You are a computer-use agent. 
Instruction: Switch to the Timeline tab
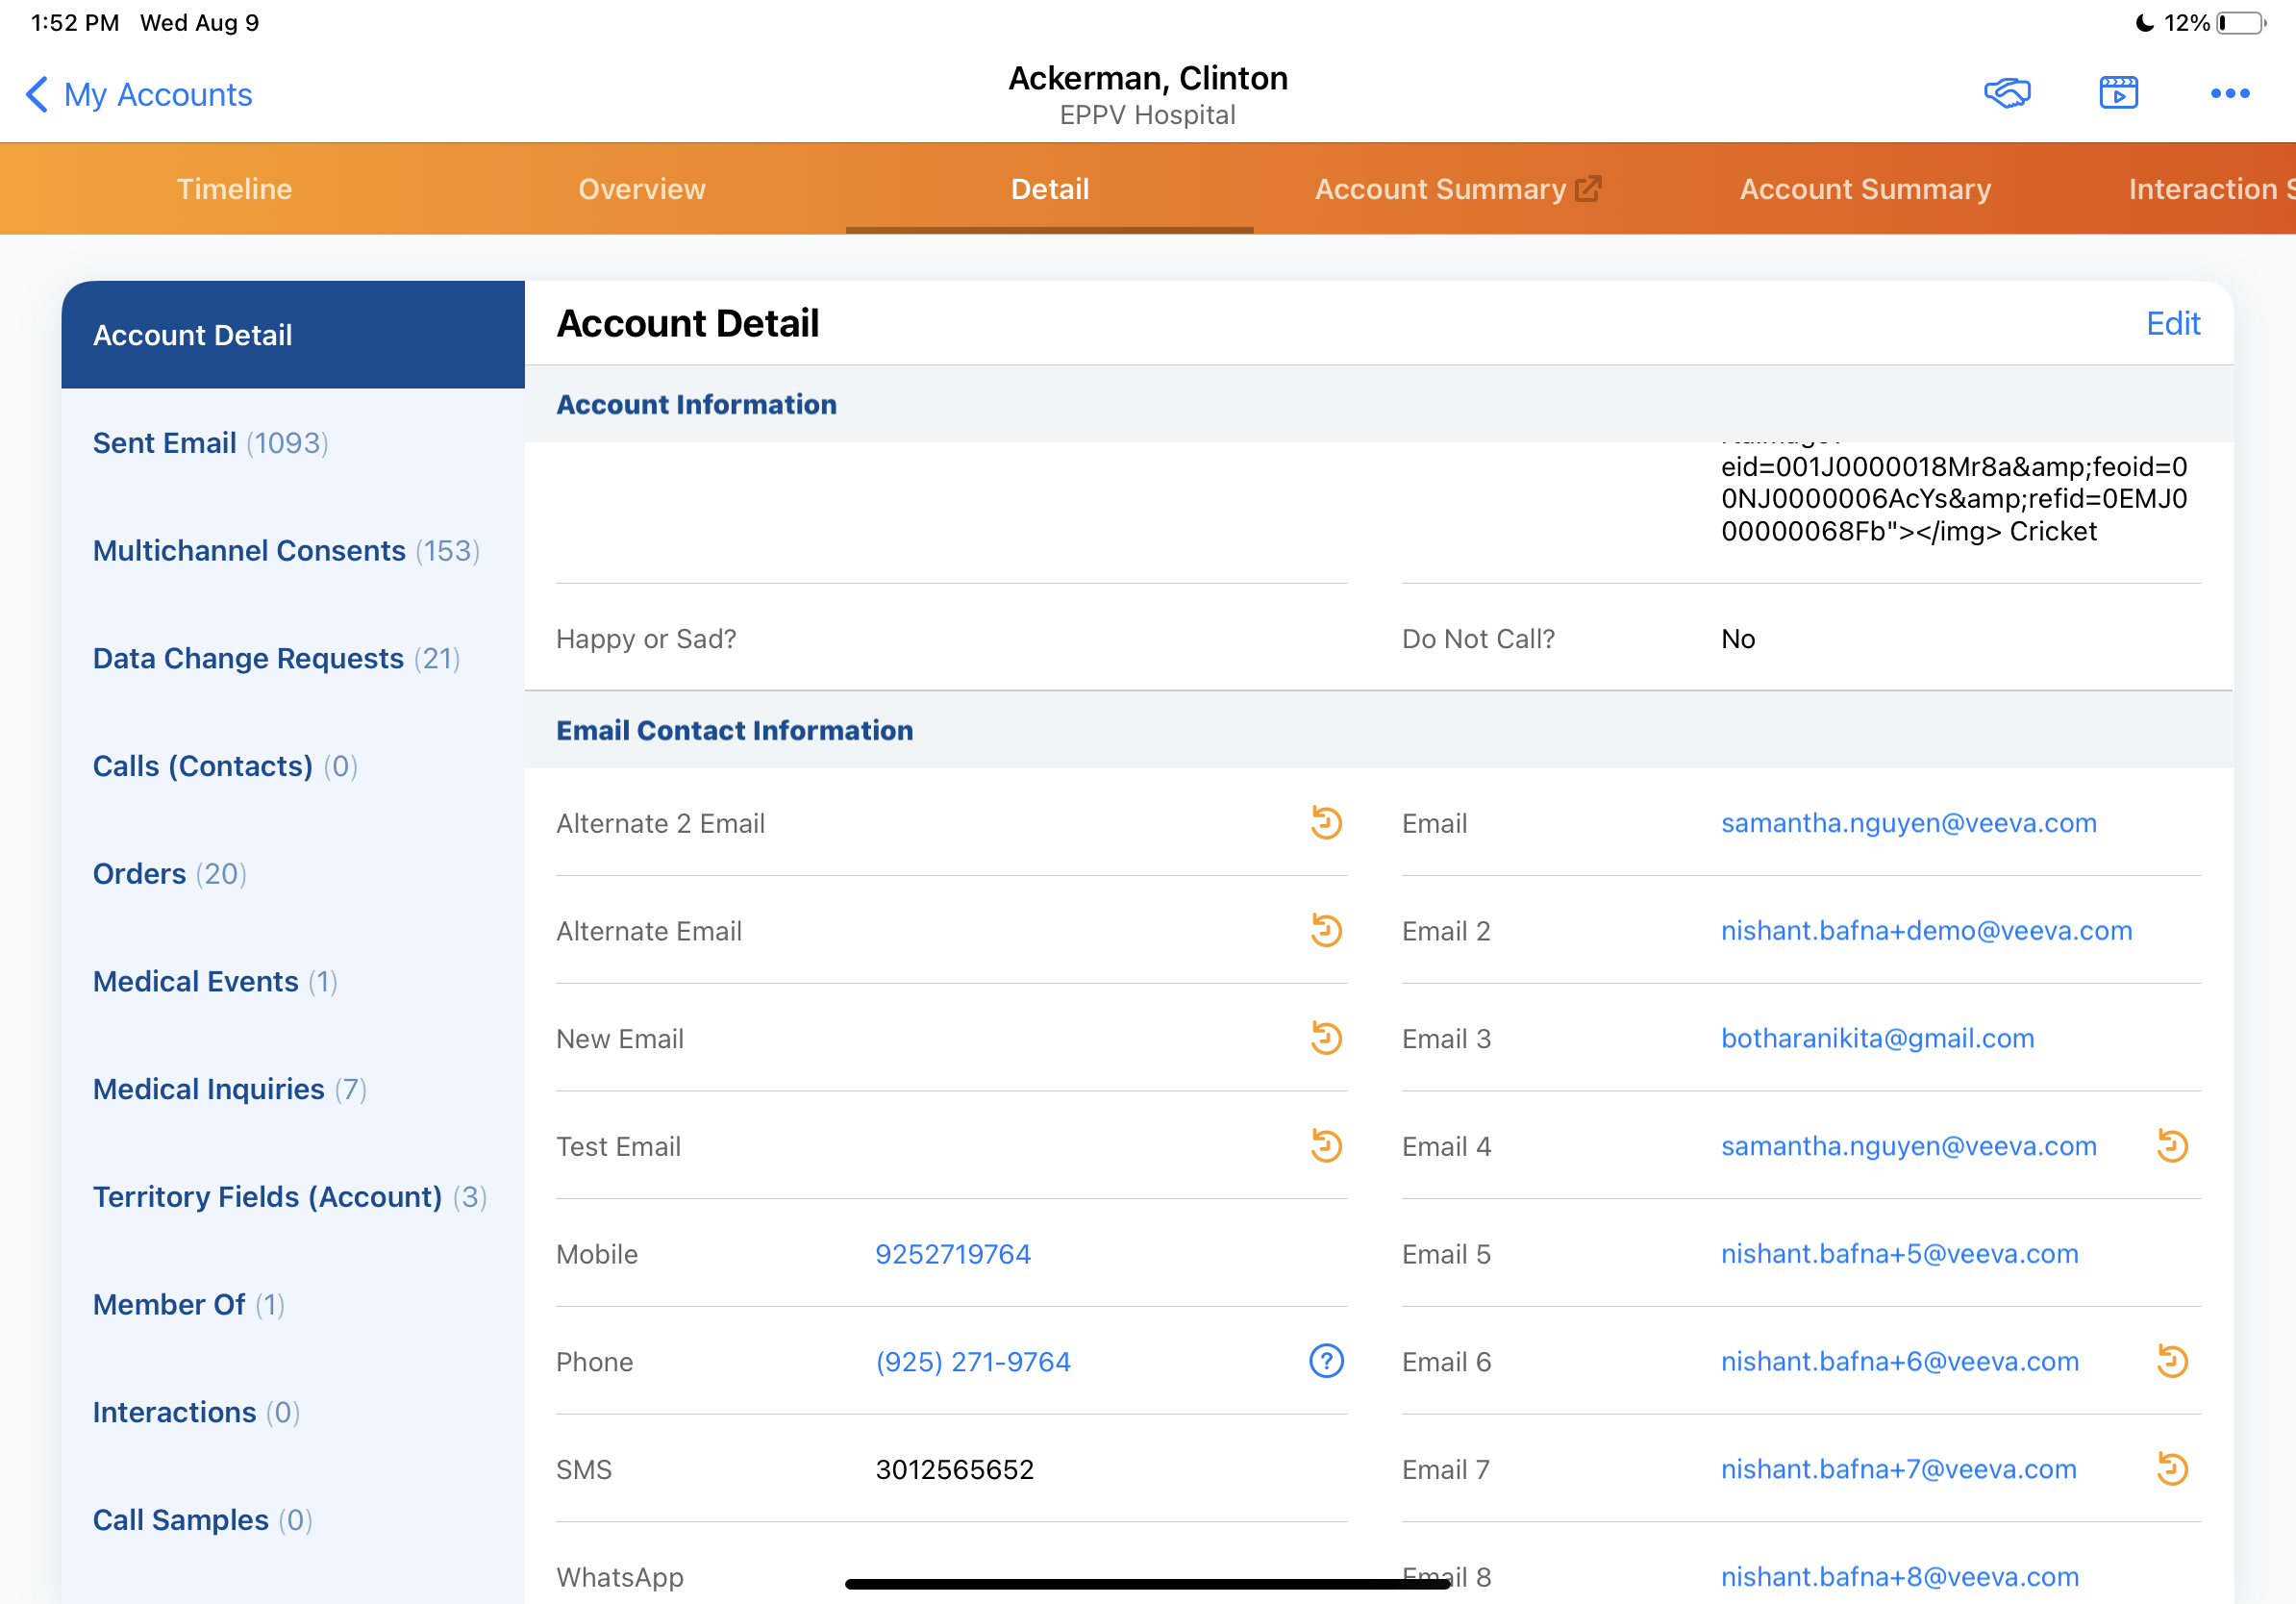tap(234, 189)
